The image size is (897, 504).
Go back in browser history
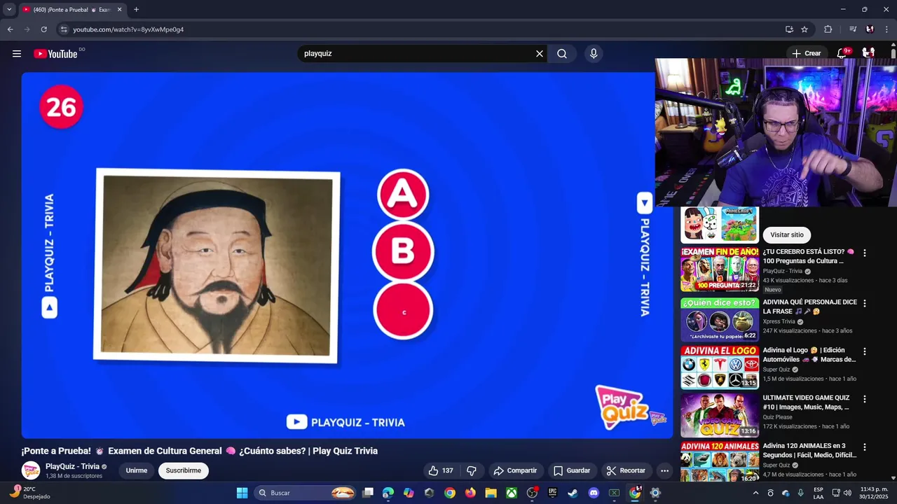point(10,29)
